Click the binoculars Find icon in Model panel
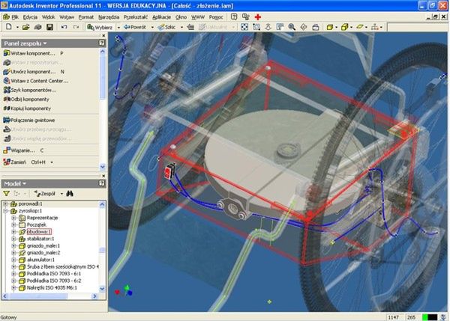 [70, 194]
